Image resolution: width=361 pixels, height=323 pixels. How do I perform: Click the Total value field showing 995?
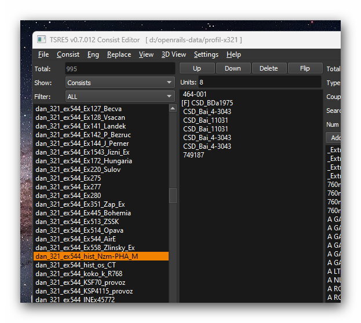[119, 69]
